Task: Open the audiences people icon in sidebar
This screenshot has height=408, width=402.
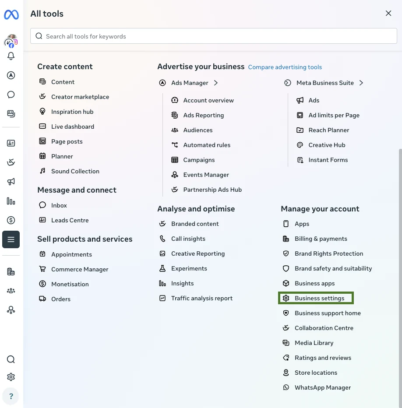Action: tap(11, 291)
